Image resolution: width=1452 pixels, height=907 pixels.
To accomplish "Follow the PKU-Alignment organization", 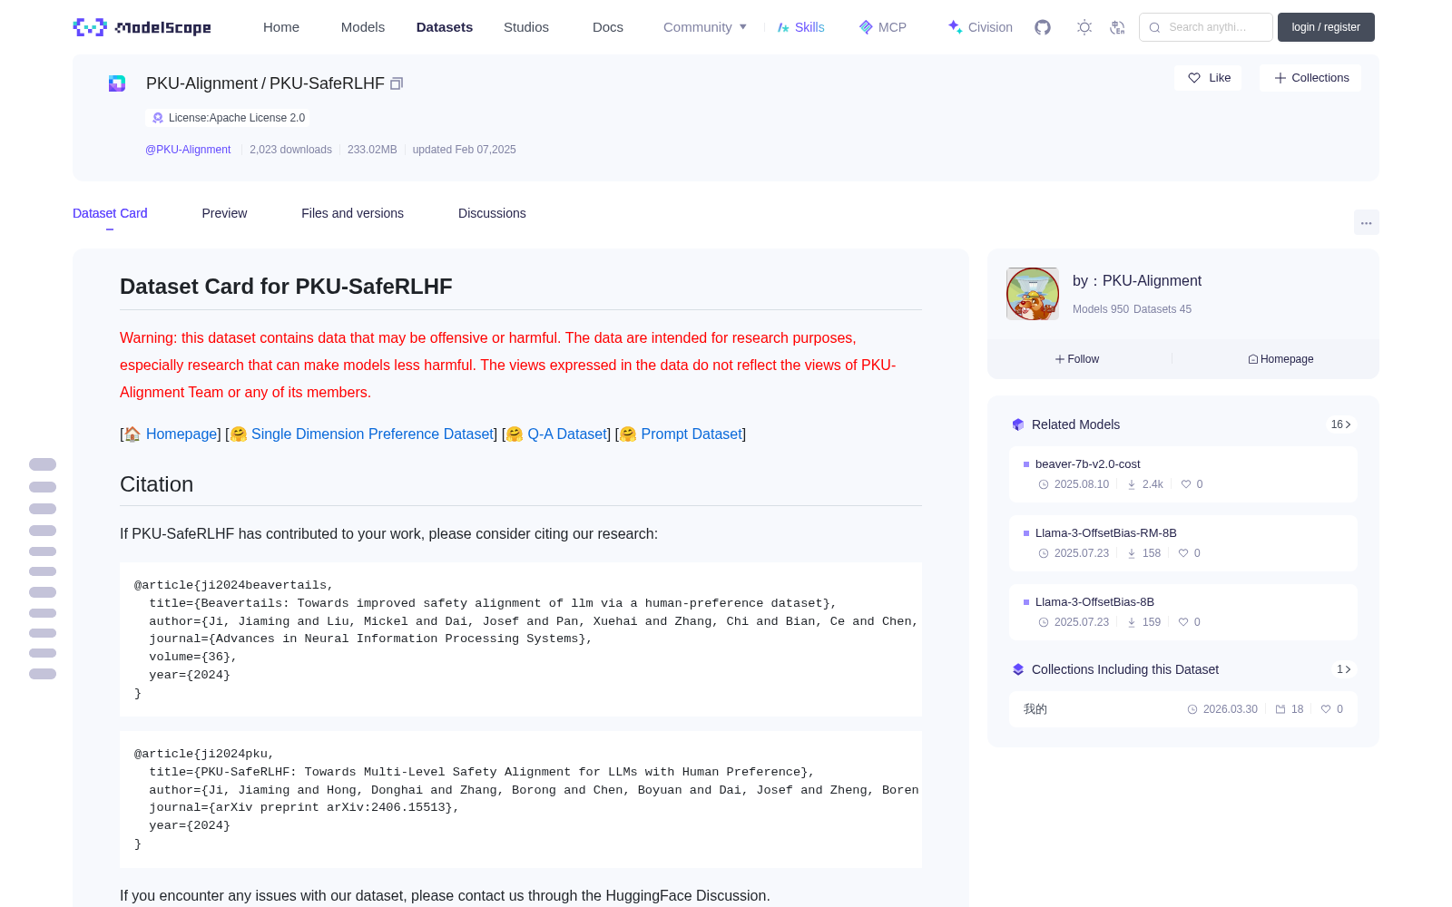I will (1077, 359).
